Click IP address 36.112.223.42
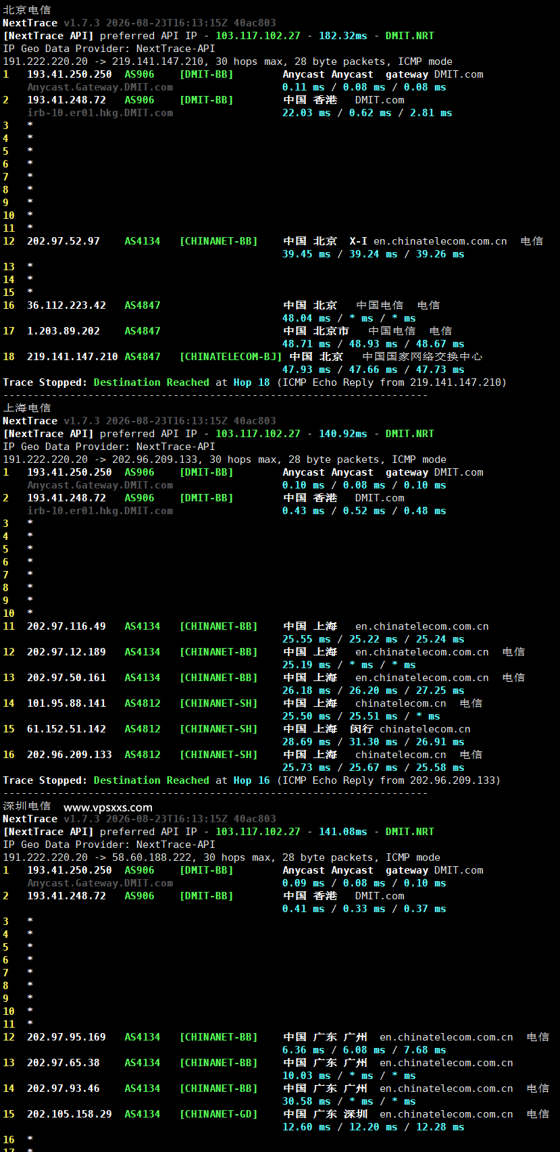The width and height of the screenshot is (560, 1152). [66, 305]
